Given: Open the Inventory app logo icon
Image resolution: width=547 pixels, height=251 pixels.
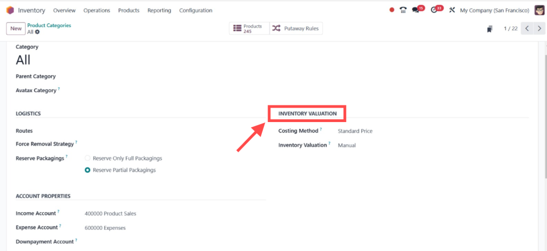Looking at the screenshot, I should point(10,11).
